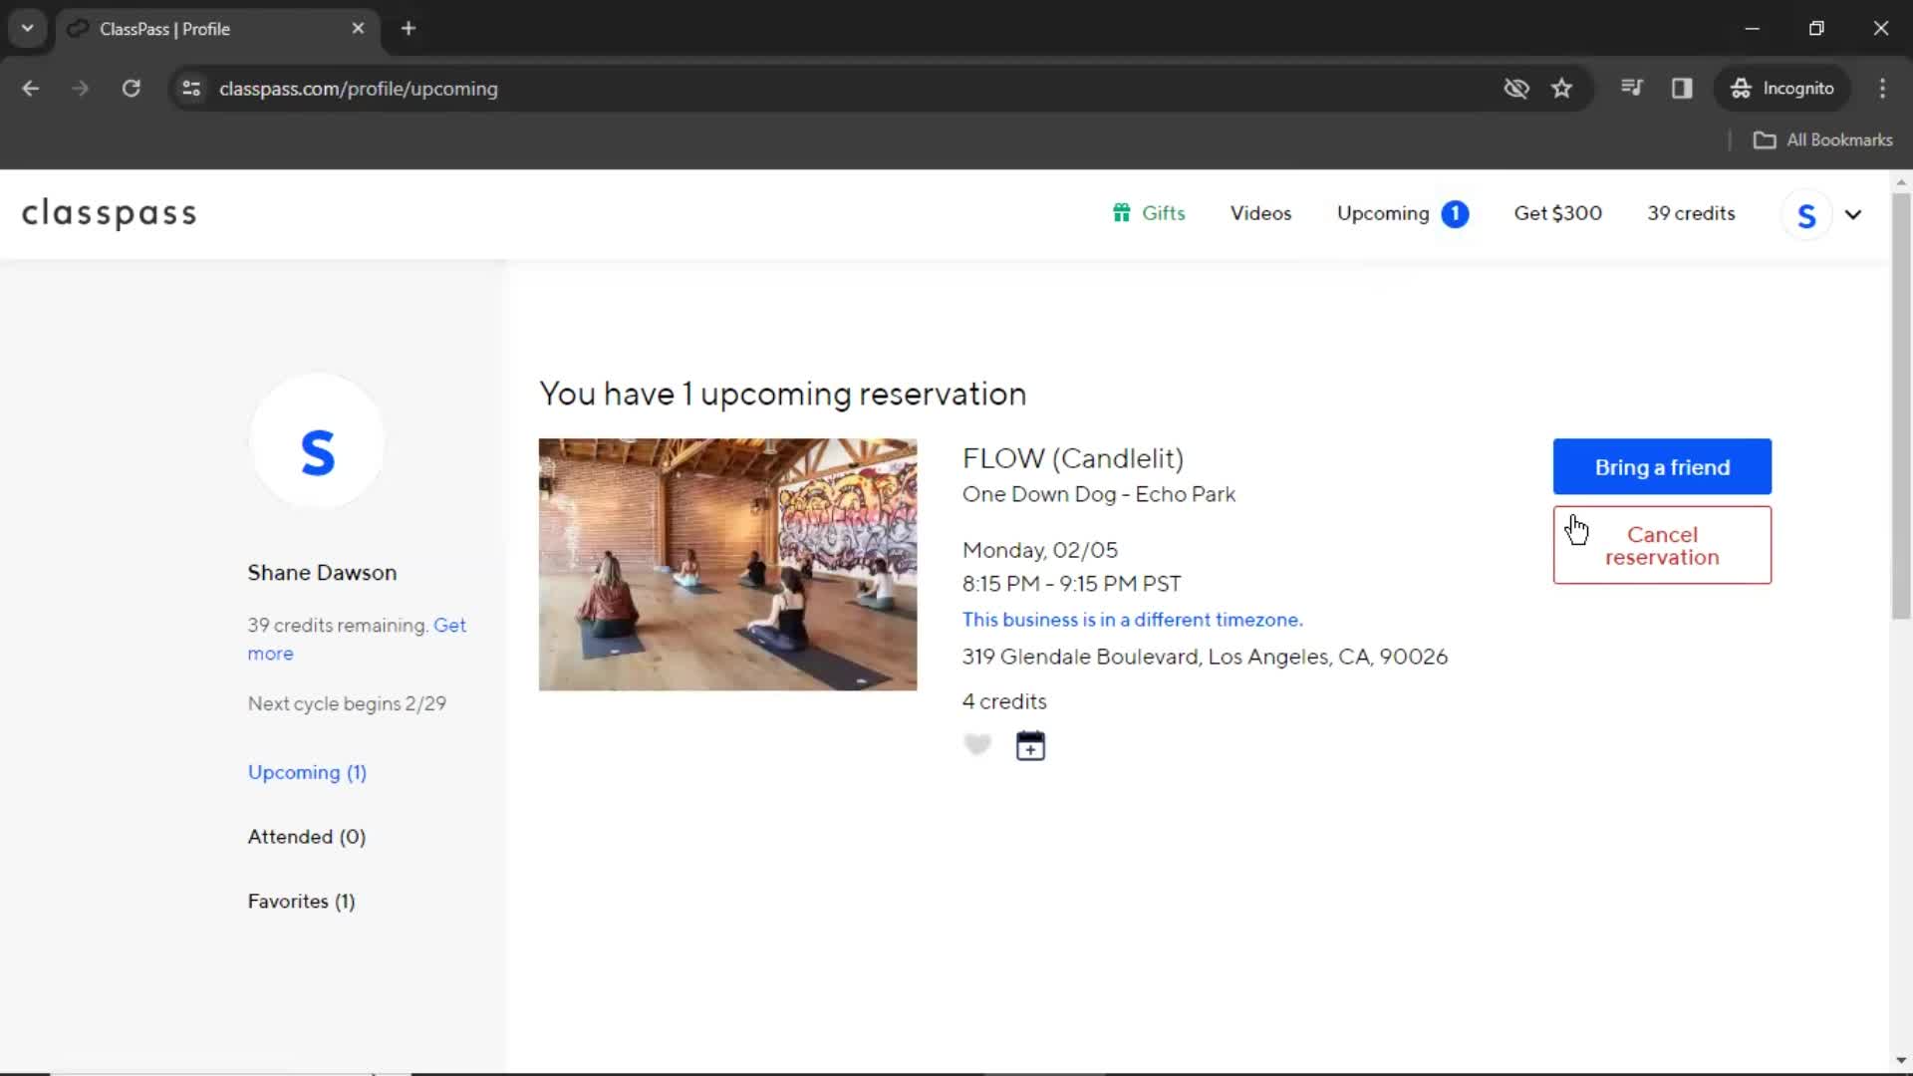Bookmark this page with star icon
The image size is (1913, 1076).
[1561, 89]
